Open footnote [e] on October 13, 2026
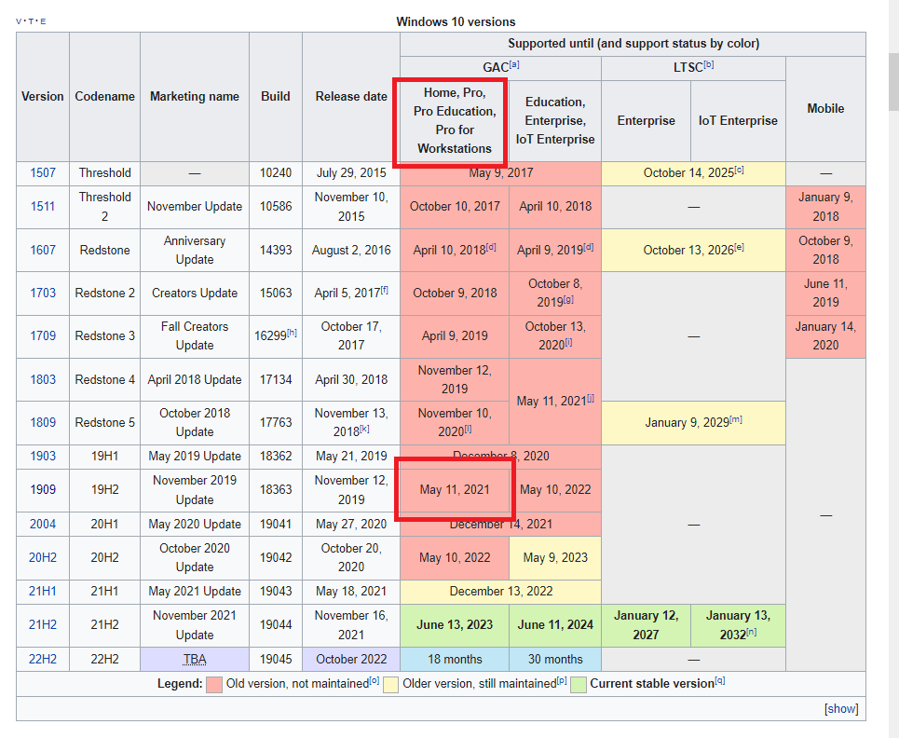The height and width of the screenshot is (738, 899). (x=739, y=247)
